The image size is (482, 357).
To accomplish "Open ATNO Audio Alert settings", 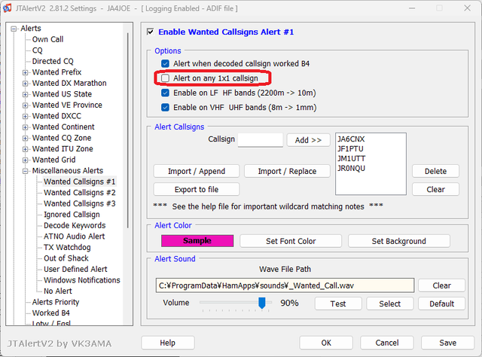I will [74, 236].
